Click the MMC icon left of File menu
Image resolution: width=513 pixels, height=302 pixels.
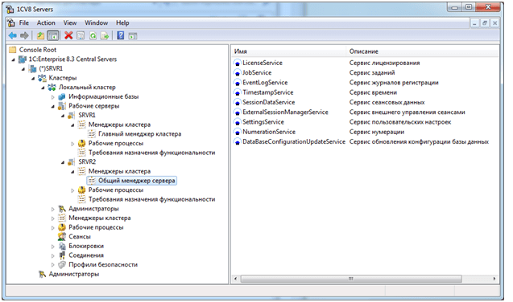(11, 22)
